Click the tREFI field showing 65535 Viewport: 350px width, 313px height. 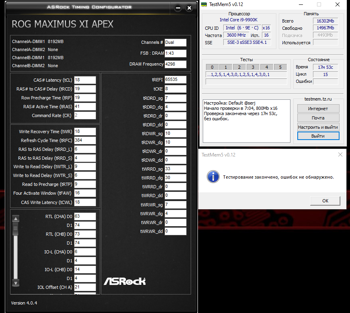[175, 80]
